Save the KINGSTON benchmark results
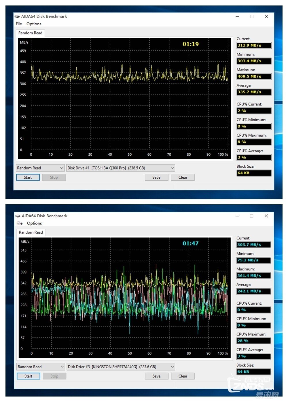 click(x=156, y=376)
